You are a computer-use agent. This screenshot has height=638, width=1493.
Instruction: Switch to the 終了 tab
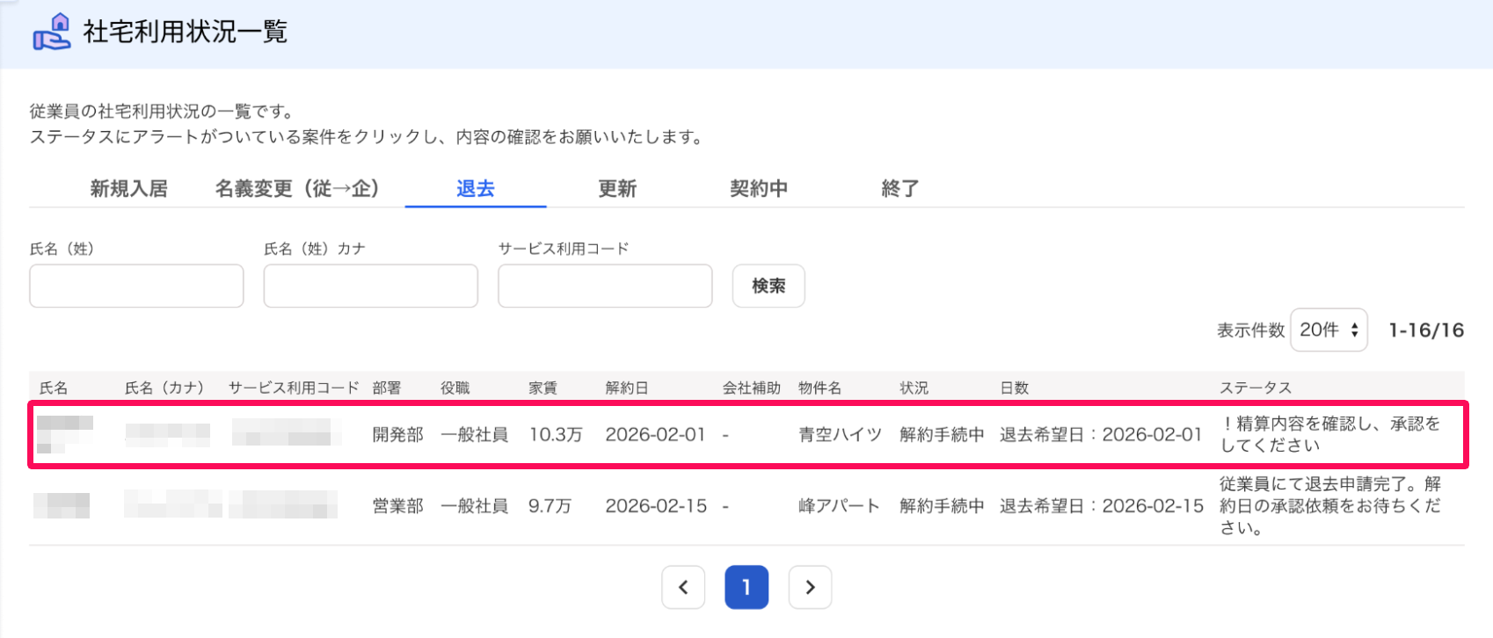[900, 188]
